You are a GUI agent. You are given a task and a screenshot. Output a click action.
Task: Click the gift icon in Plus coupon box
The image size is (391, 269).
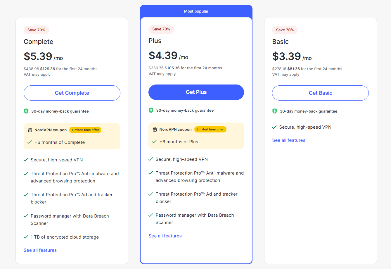(x=155, y=130)
